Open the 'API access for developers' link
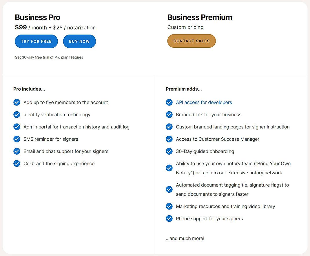This screenshot has height=256, width=310. [204, 102]
